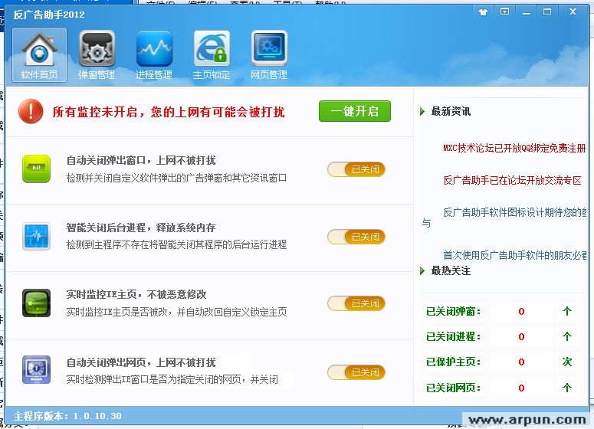Toggle 智能关闭后台进程 switch
Viewport: 594px width, 429px height.
point(356,237)
